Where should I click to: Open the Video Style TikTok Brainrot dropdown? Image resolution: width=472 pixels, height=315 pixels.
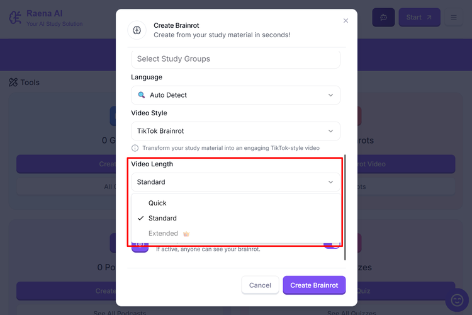235,131
